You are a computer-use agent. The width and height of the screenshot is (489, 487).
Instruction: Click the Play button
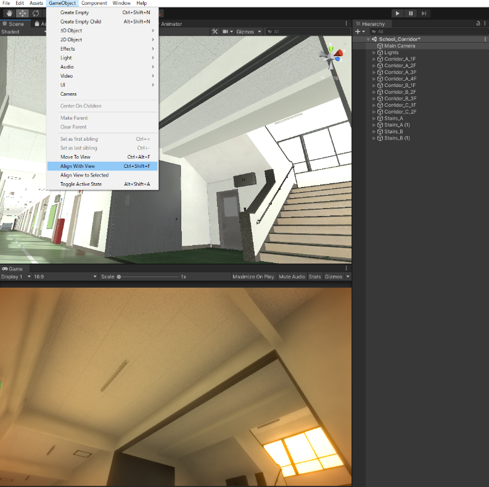click(x=397, y=14)
